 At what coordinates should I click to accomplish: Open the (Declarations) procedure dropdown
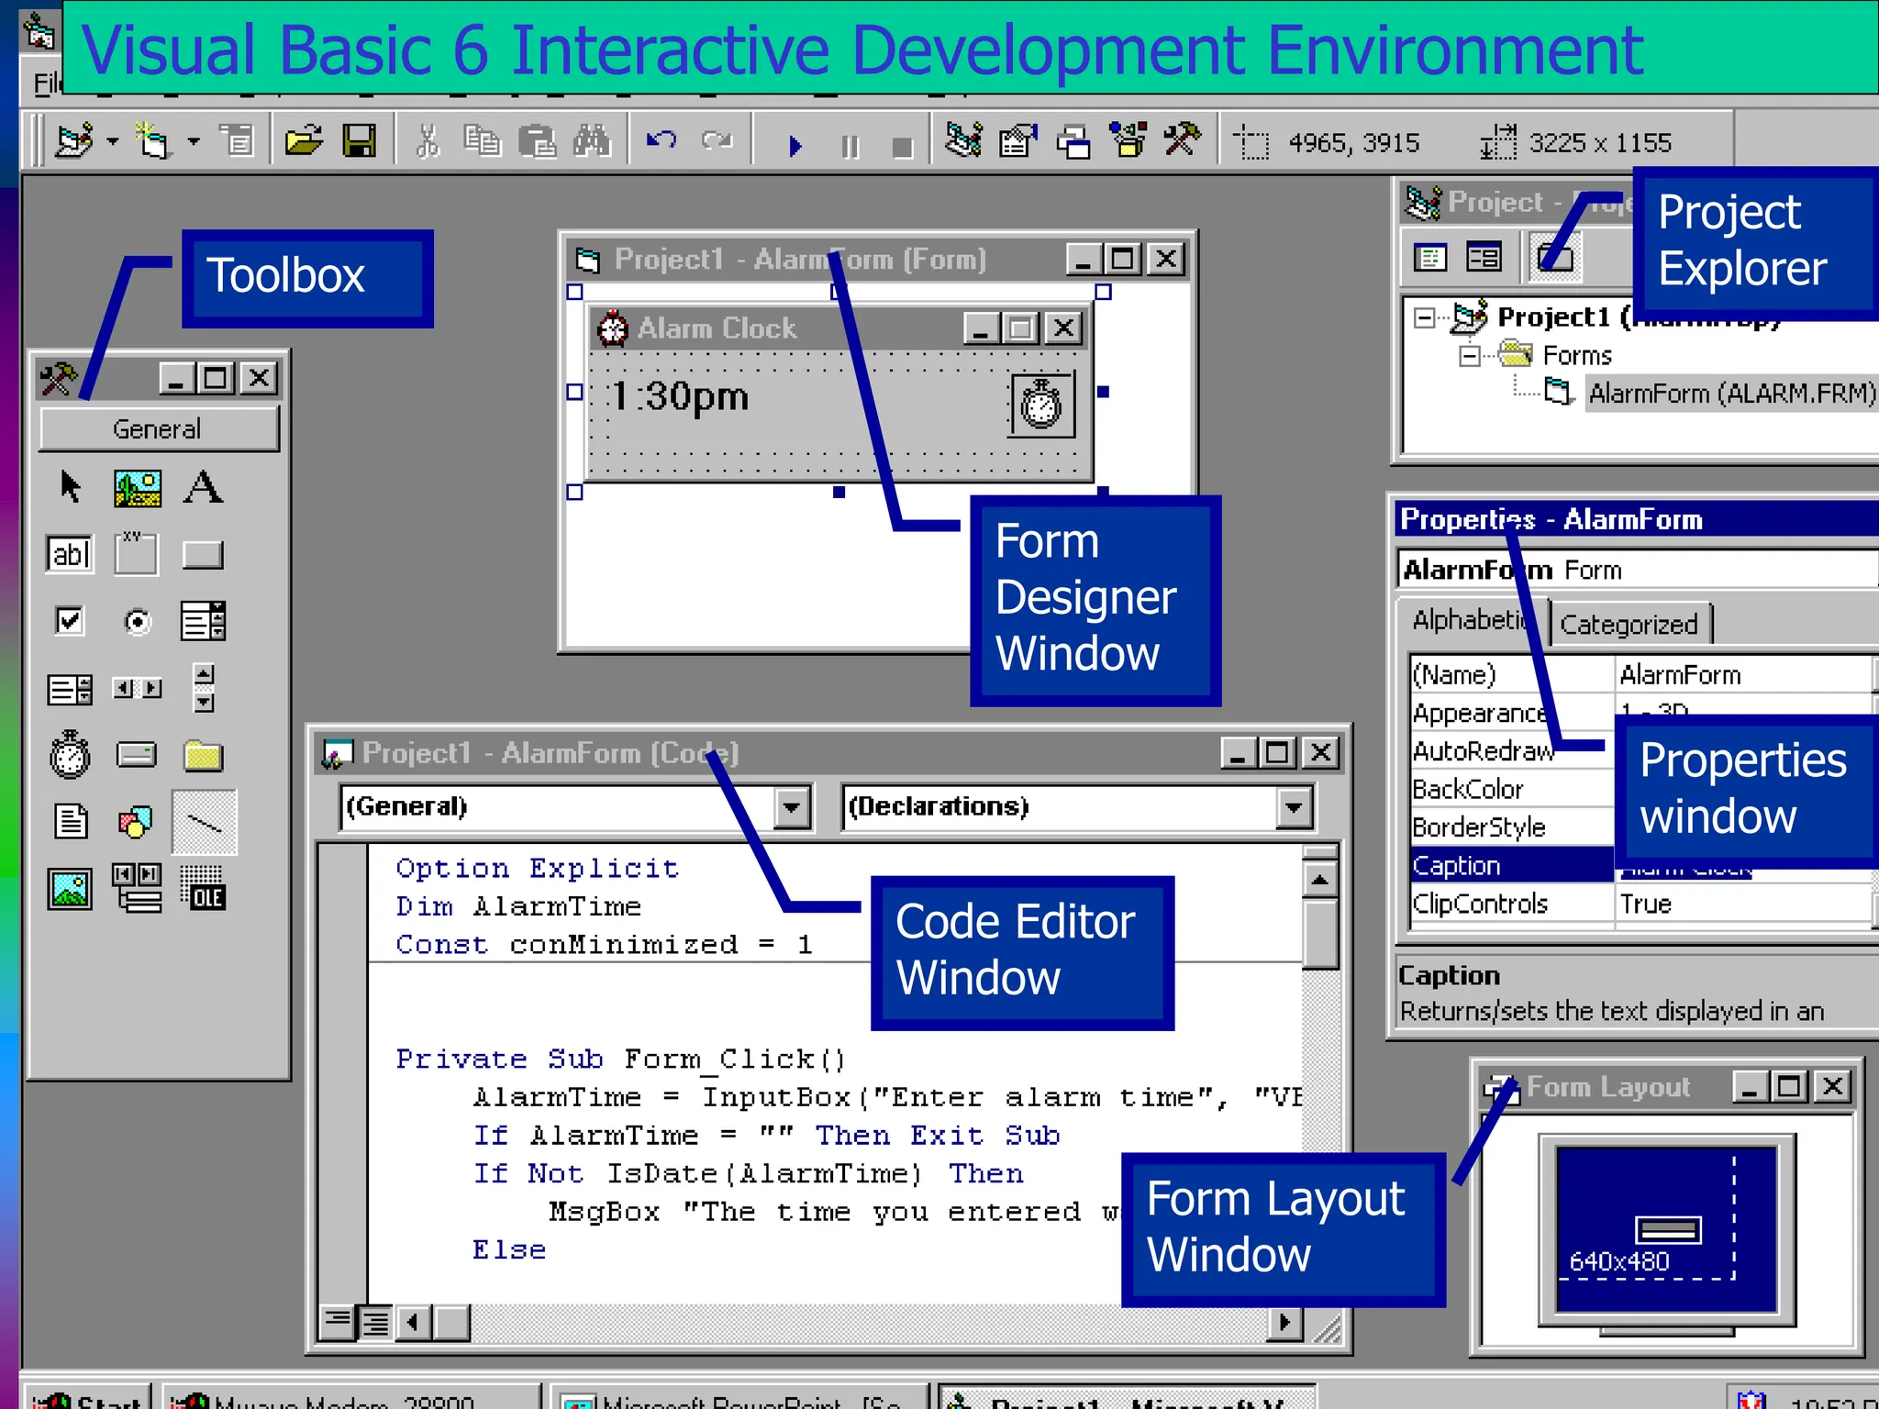click(1294, 807)
